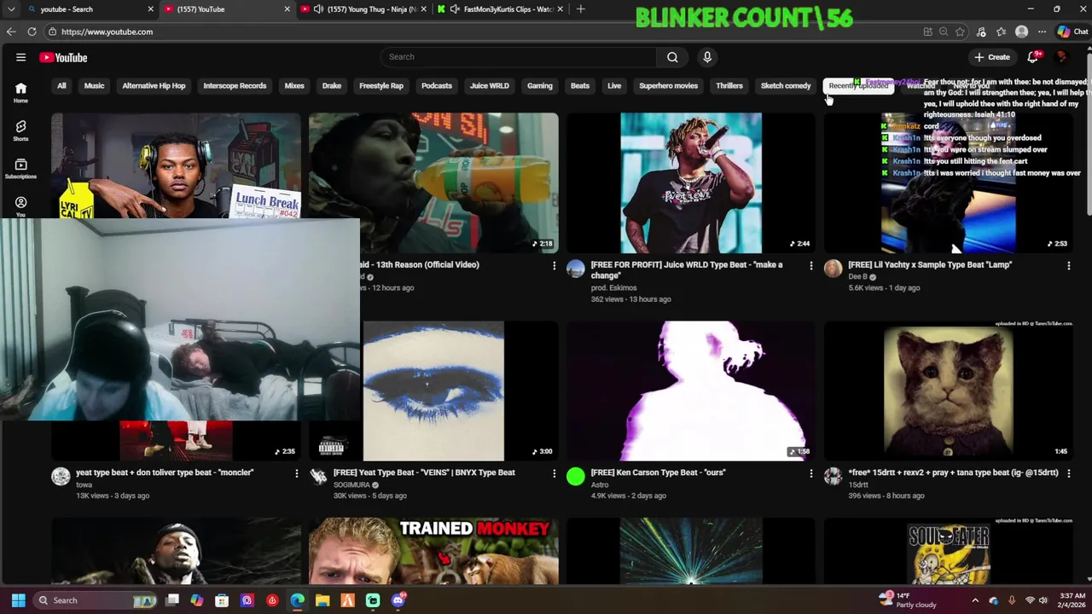1092x614 pixels.
Task: Close the 'youtube - Search' tab
Action: coord(150,9)
